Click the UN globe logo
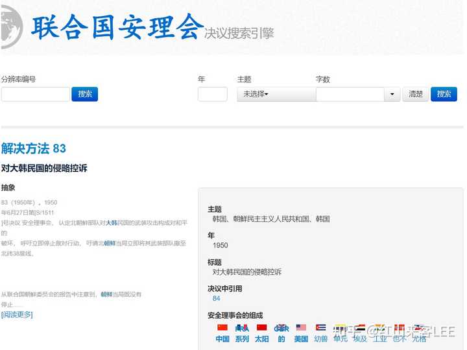The width and height of the screenshot is (467, 350). coord(11,27)
